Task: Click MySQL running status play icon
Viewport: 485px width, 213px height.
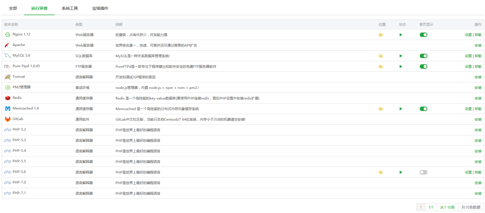Action: [x=401, y=56]
